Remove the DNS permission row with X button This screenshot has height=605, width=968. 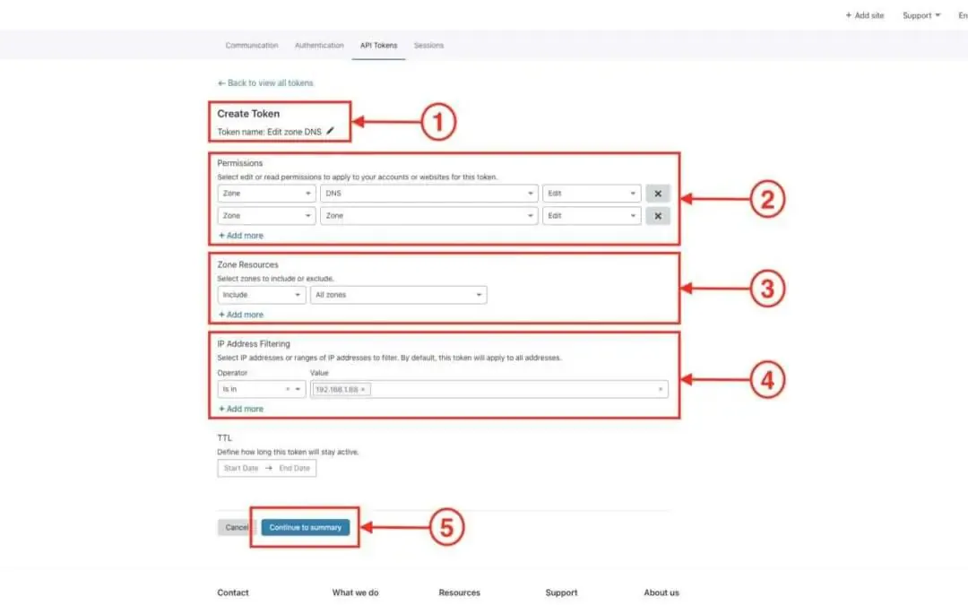(x=658, y=193)
